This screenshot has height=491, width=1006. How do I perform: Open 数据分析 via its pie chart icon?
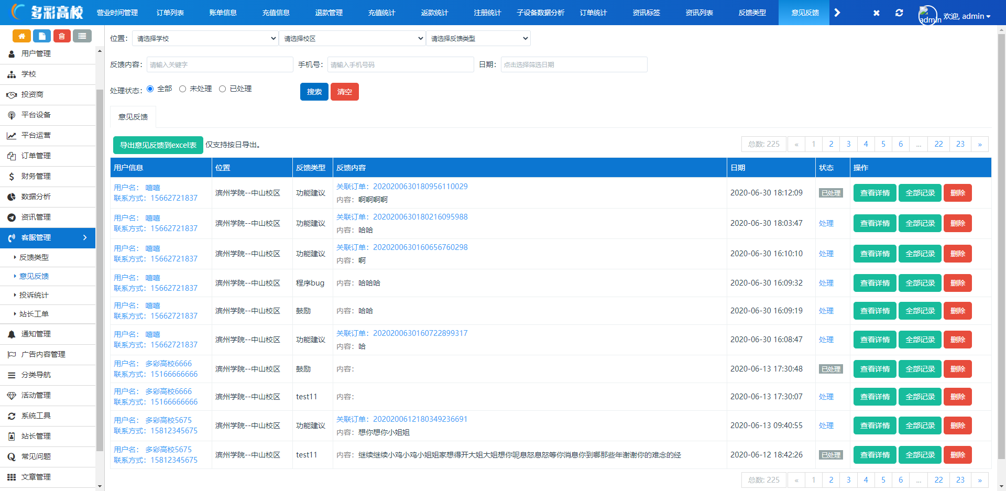pyautogui.click(x=12, y=197)
